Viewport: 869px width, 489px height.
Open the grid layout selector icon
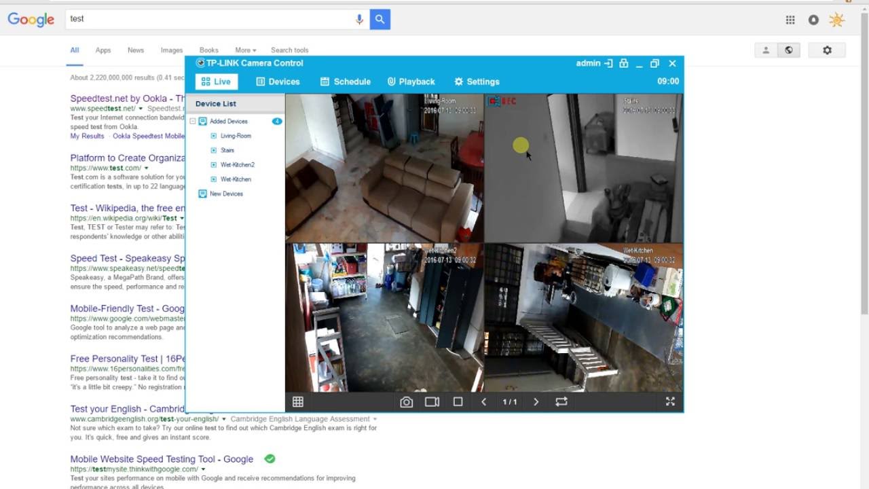pyautogui.click(x=297, y=402)
